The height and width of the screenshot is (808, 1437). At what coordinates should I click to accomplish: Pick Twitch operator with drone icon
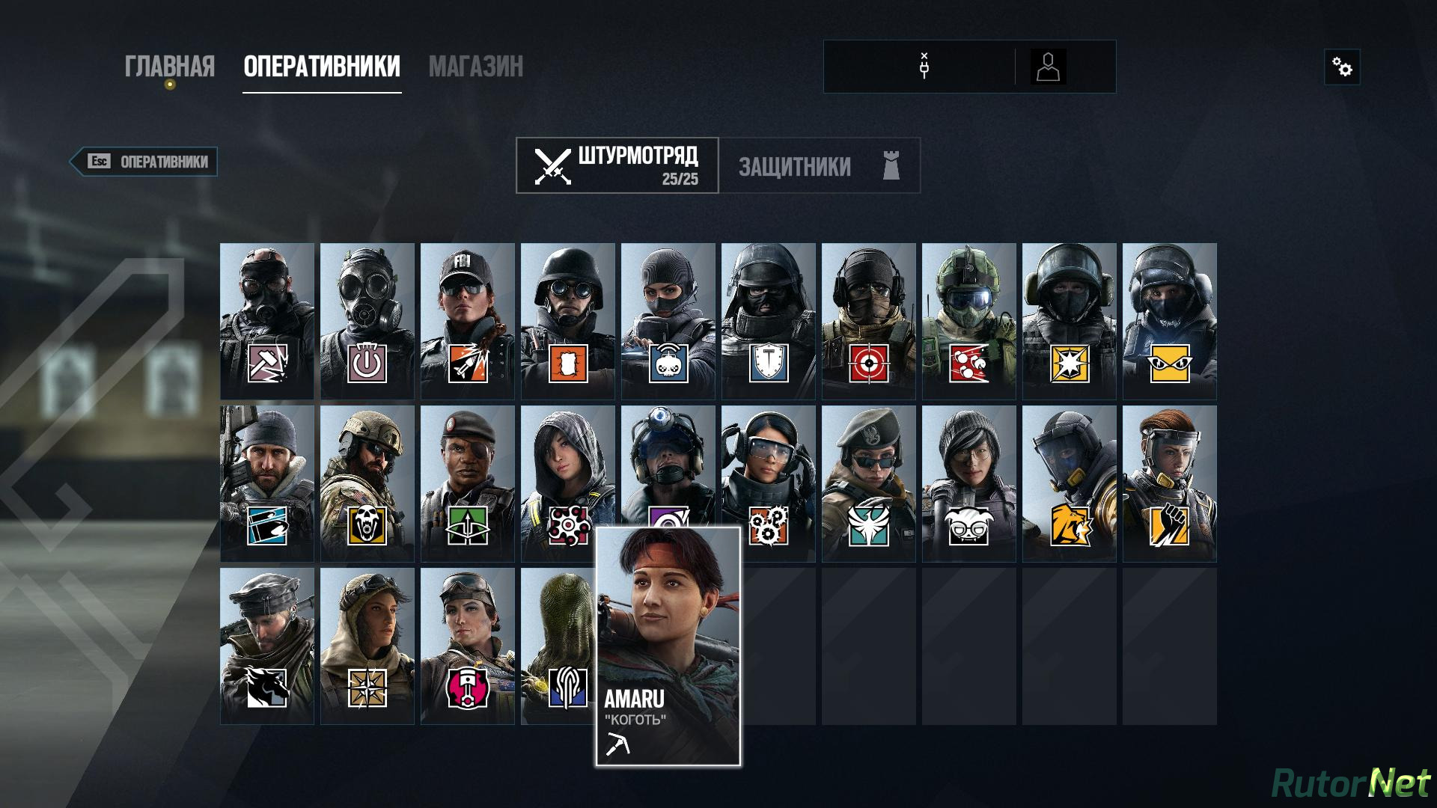(668, 321)
